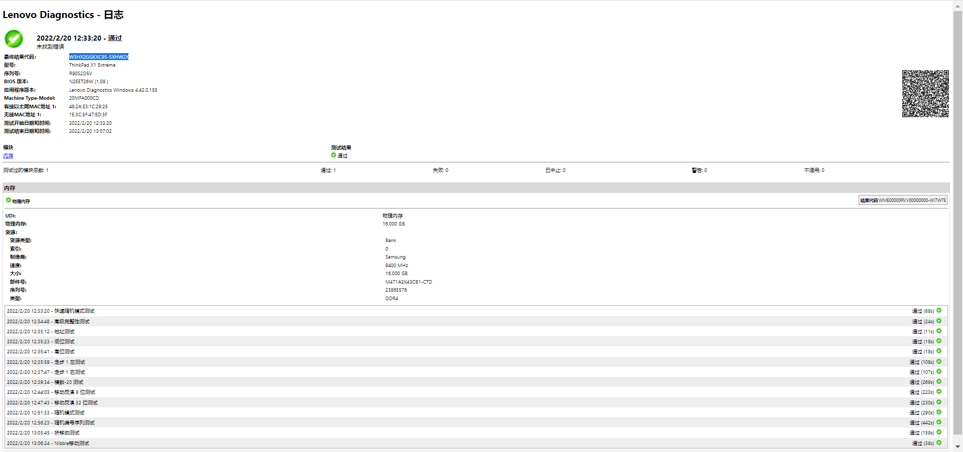Viewport: 963px width, 452px height.
Task: Click the 未找到错误 status text
Action: click(x=50, y=47)
